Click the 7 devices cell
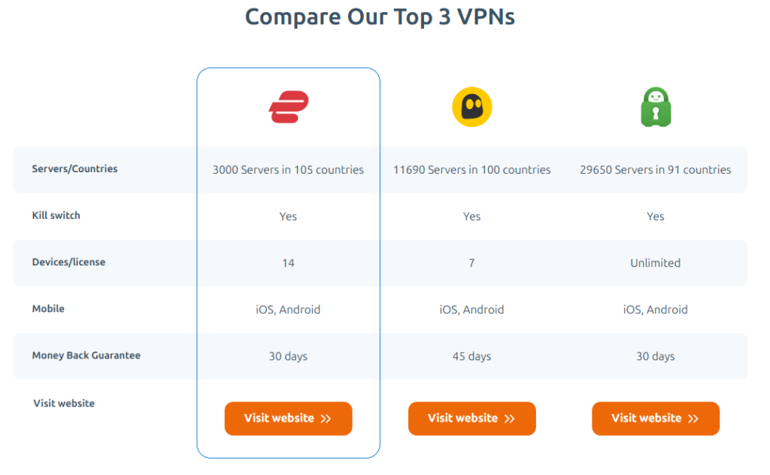 coord(471,263)
